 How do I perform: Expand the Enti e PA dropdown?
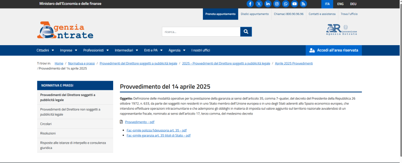(153, 50)
